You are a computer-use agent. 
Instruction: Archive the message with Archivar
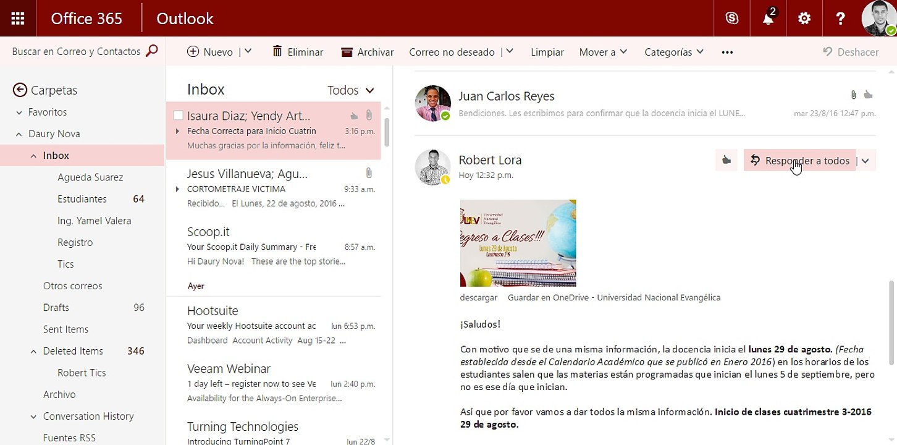368,52
